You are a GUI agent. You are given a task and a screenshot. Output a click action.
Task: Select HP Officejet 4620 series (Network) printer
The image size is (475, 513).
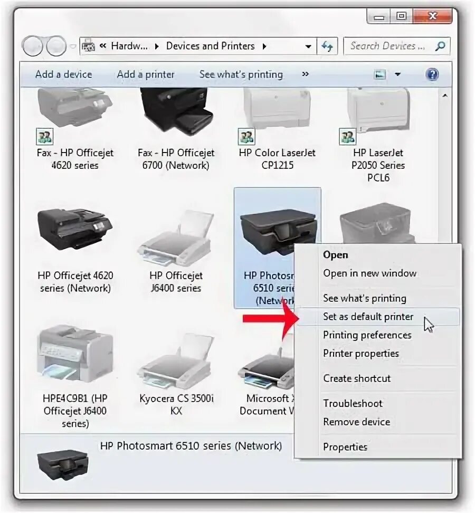pos(75,230)
